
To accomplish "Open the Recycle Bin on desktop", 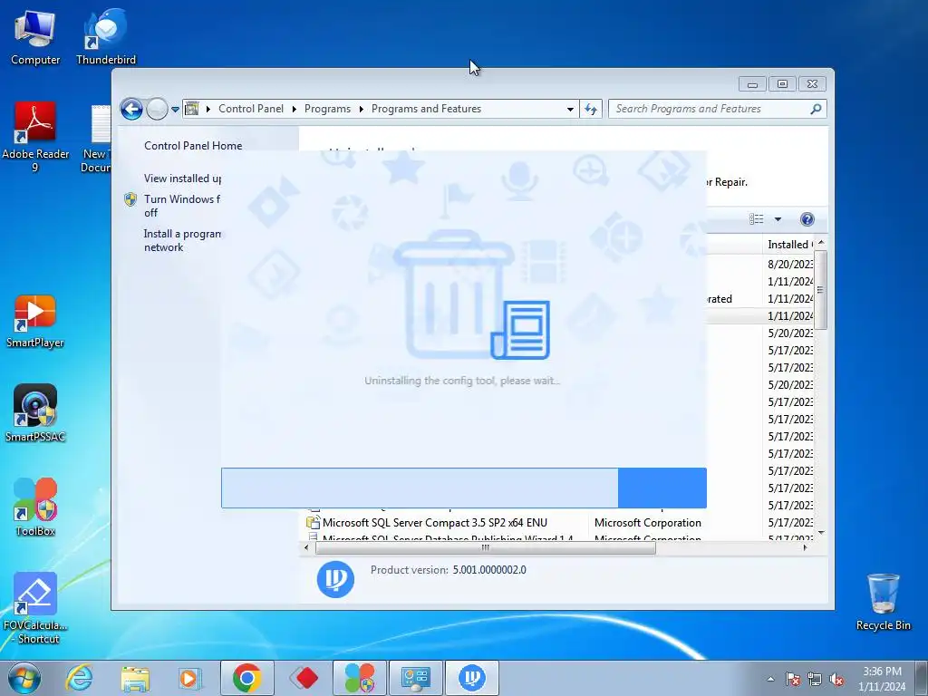I will (883, 602).
